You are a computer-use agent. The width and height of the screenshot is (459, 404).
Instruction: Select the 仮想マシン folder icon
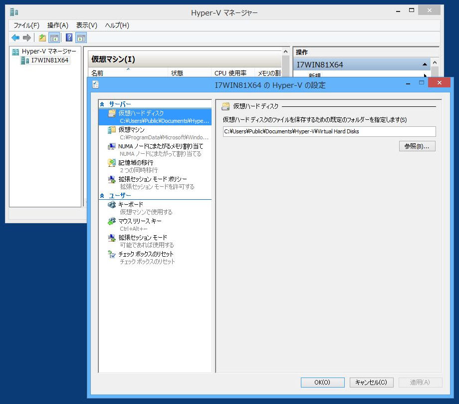tap(112, 130)
